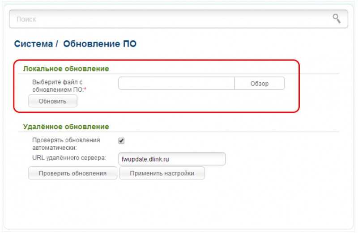The width and height of the screenshot is (358, 233).
Task: Toggle the automatic update check checkbox
Action: click(121, 140)
